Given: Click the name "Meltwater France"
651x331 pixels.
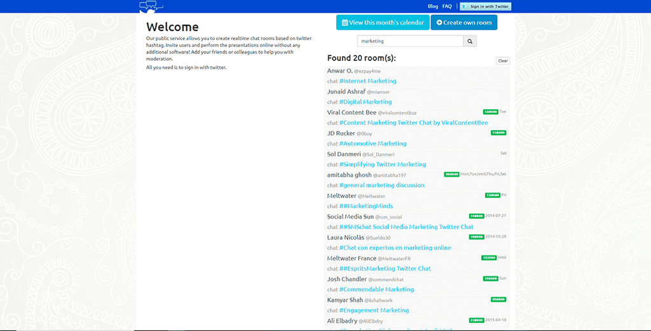Looking at the screenshot, I should point(352,258).
